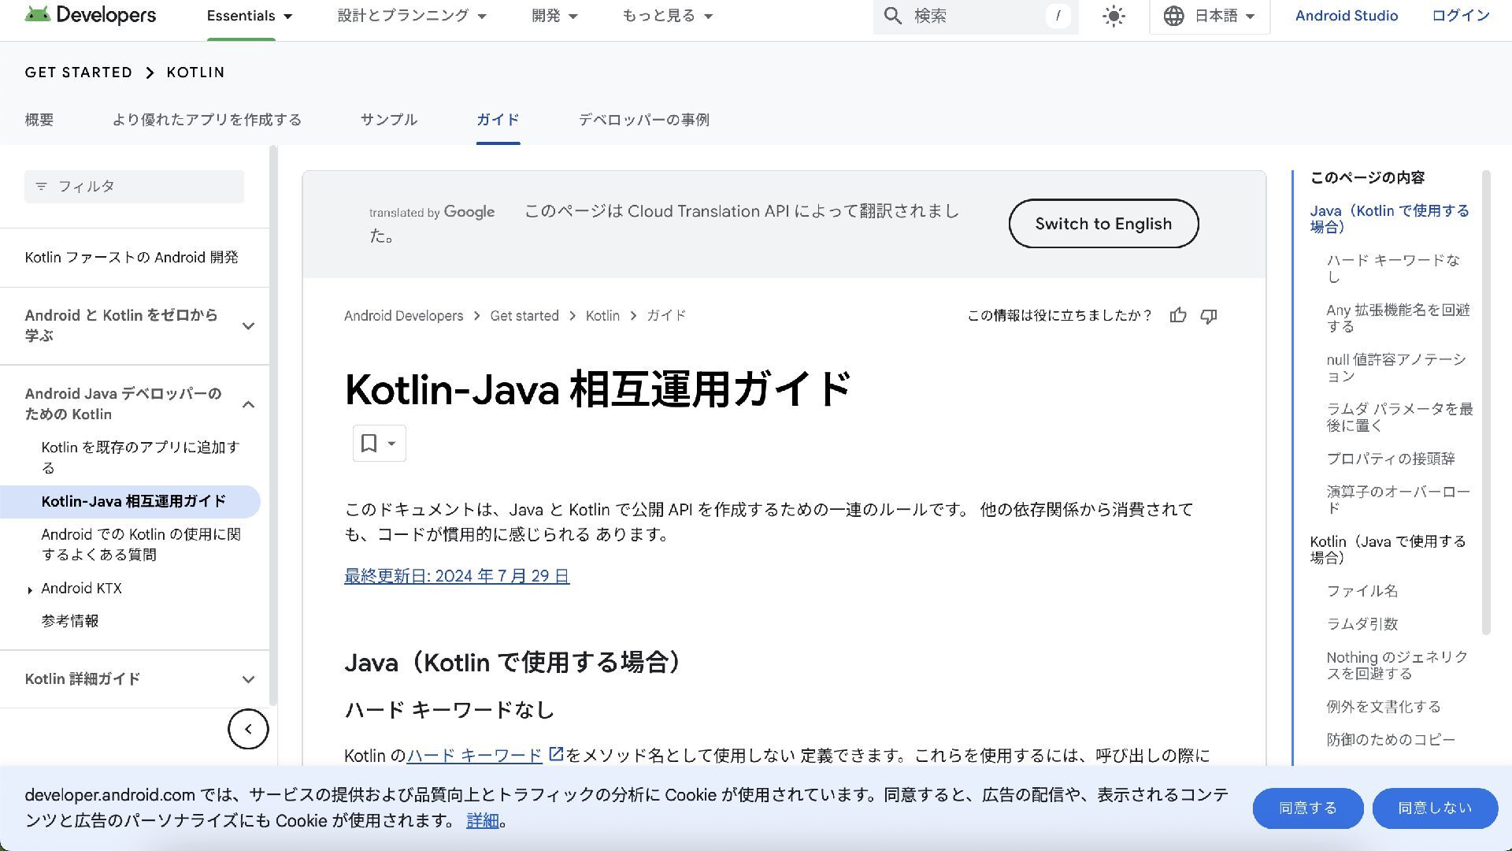The width and height of the screenshot is (1512, 851).
Task: Expand the Android KTX tree item
Action: 30,589
